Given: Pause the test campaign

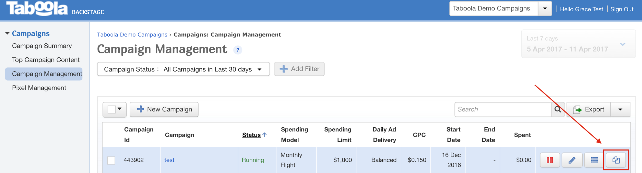Looking at the screenshot, I should (550, 160).
